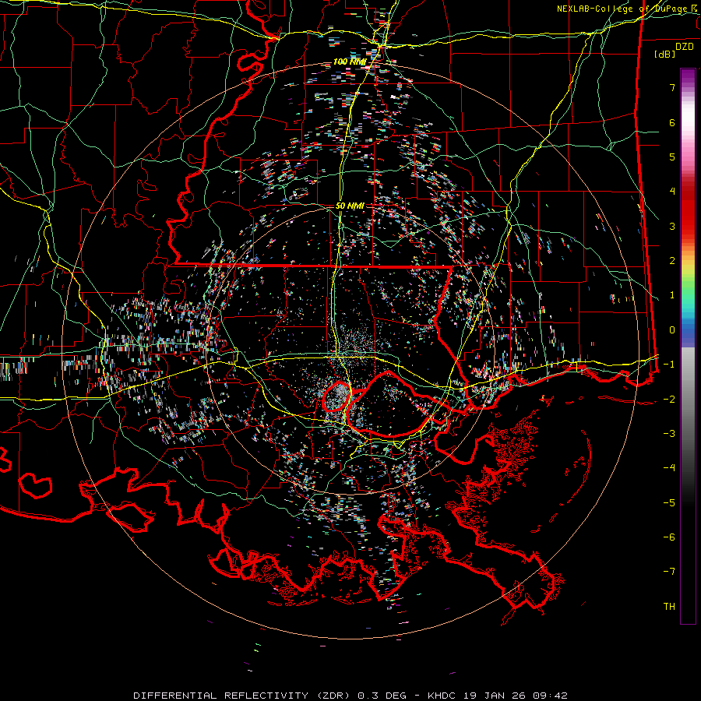Click the KHDC 19 JAN 26 09:42 timestamp

pos(498,696)
